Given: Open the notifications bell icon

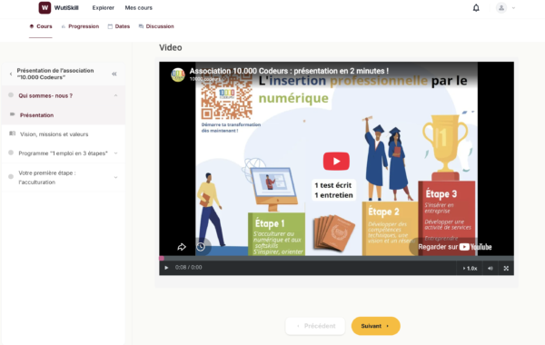Looking at the screenshot, I should (476, 7).
